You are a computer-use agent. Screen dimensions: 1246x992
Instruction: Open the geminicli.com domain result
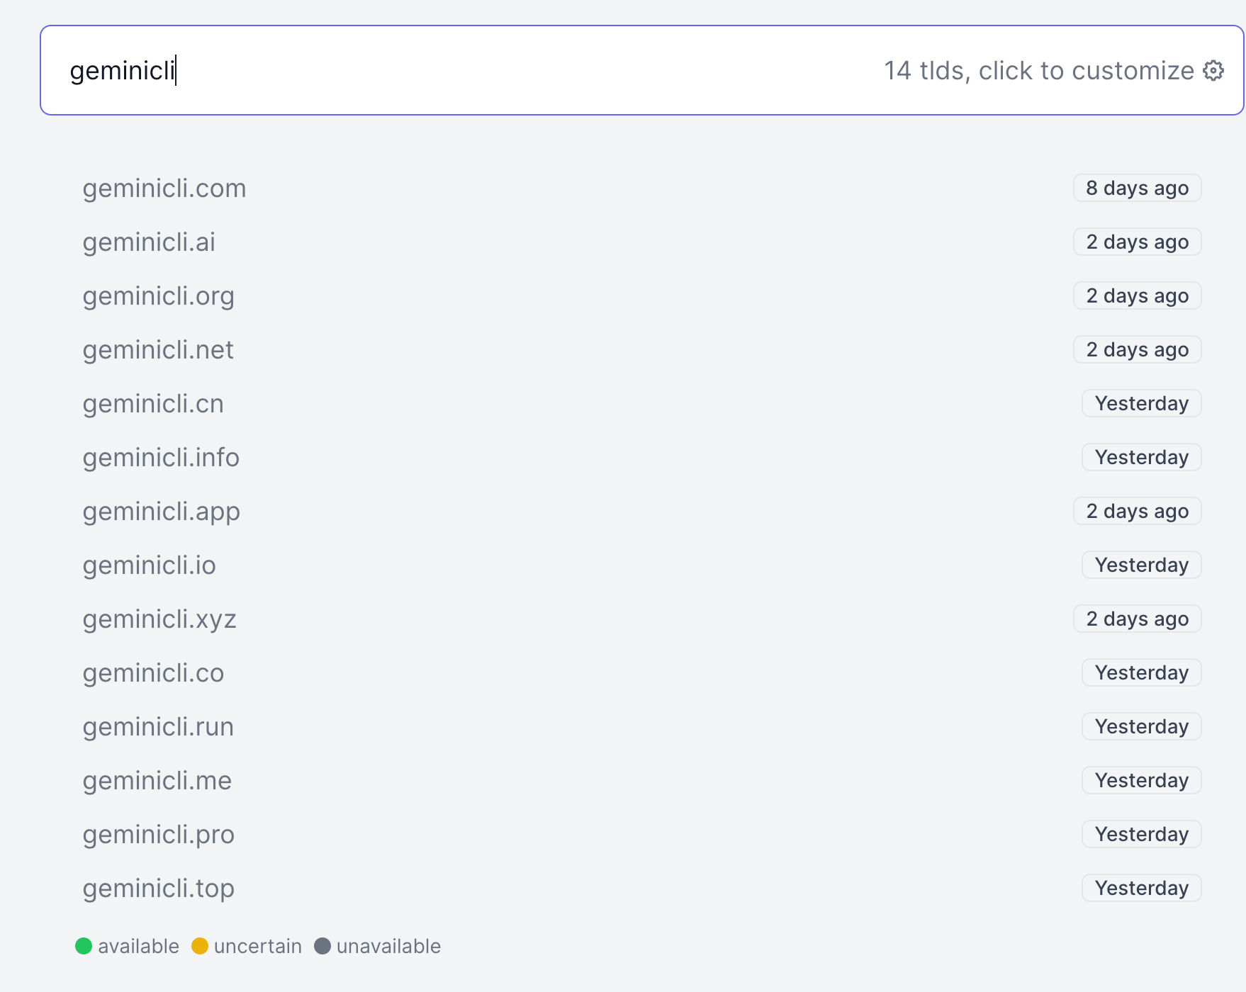coord(164,188)
